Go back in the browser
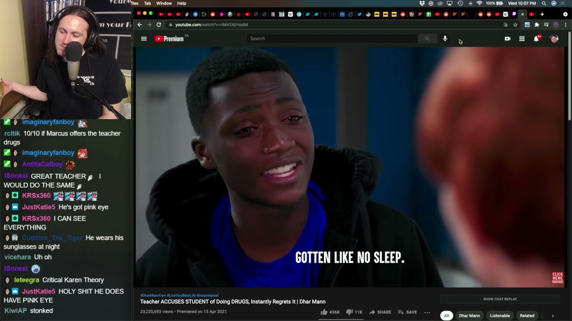This screenshot has width=572, height=321. [139, 25]
